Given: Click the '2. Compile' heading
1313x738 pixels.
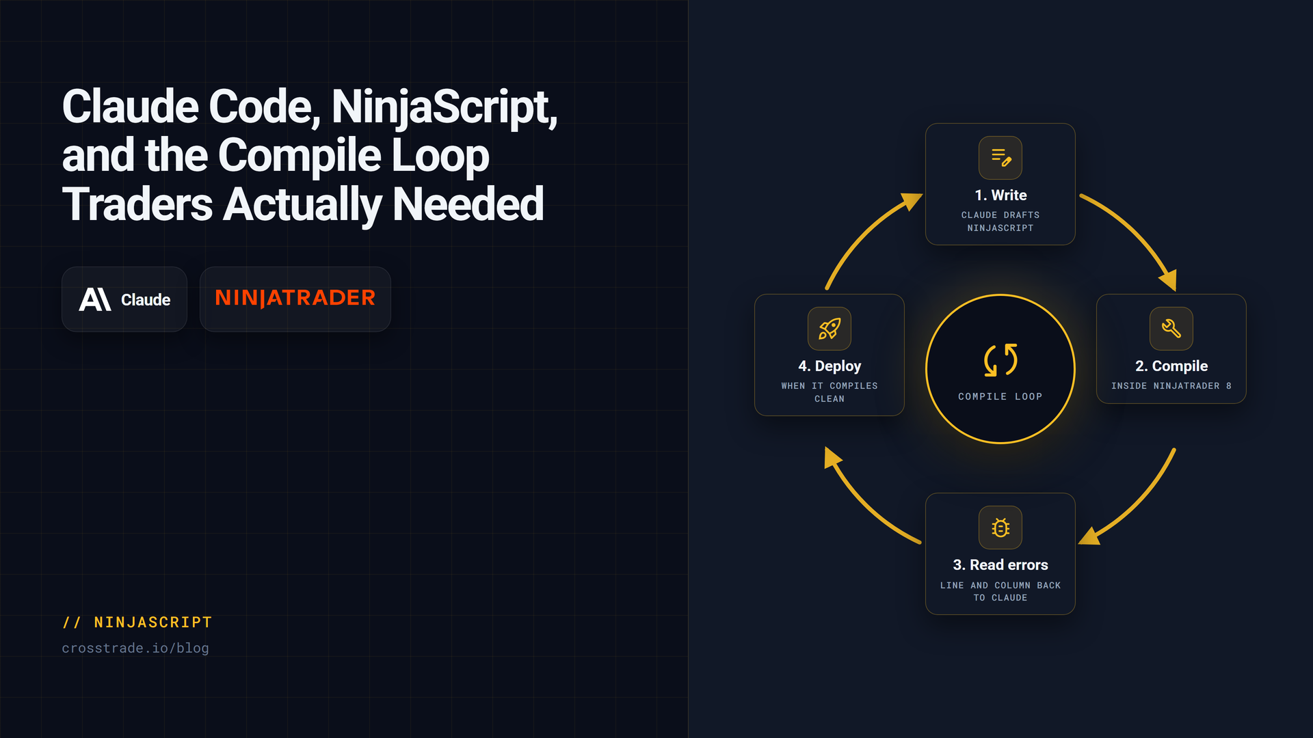Looking at the screenshot, I should click(x=1171, y=366).
